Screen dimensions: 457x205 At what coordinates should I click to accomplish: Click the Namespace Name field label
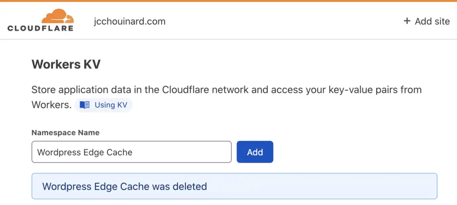[x=66, y=133]
